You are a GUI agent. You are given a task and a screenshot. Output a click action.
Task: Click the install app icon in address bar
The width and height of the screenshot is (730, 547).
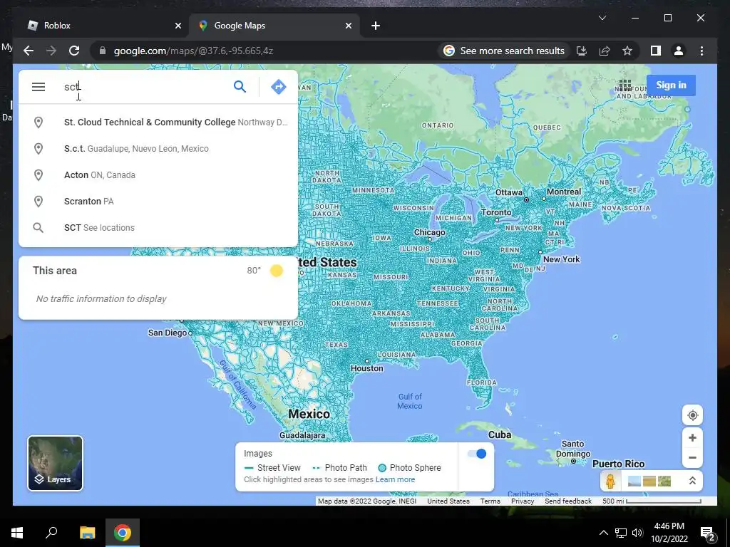(x=582, y=51)
